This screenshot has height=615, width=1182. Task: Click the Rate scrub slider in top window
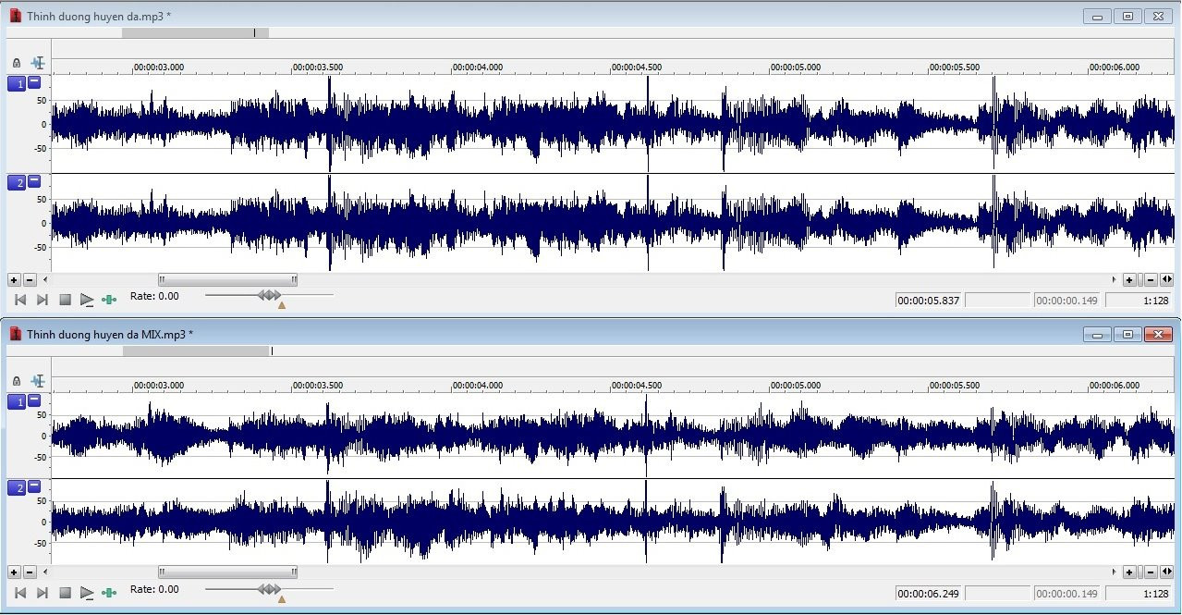(269, 295)
